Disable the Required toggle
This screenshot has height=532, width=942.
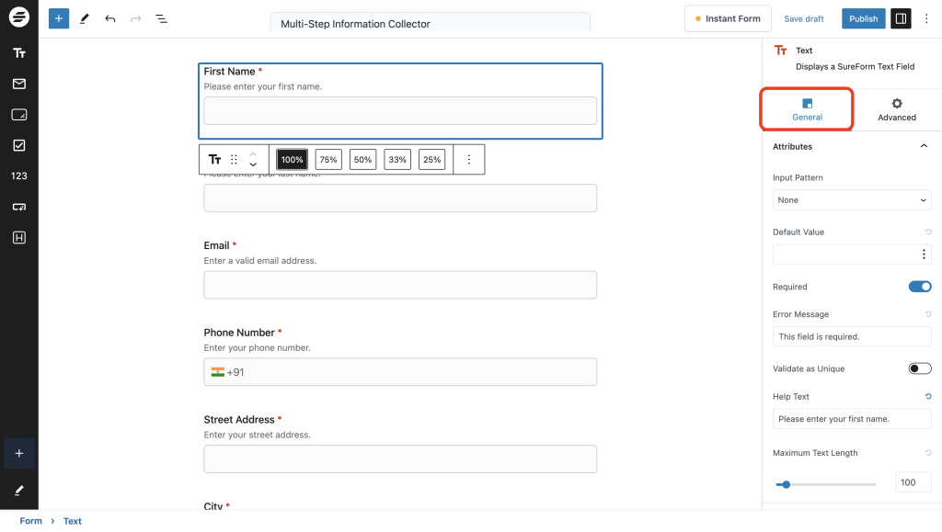919,286
